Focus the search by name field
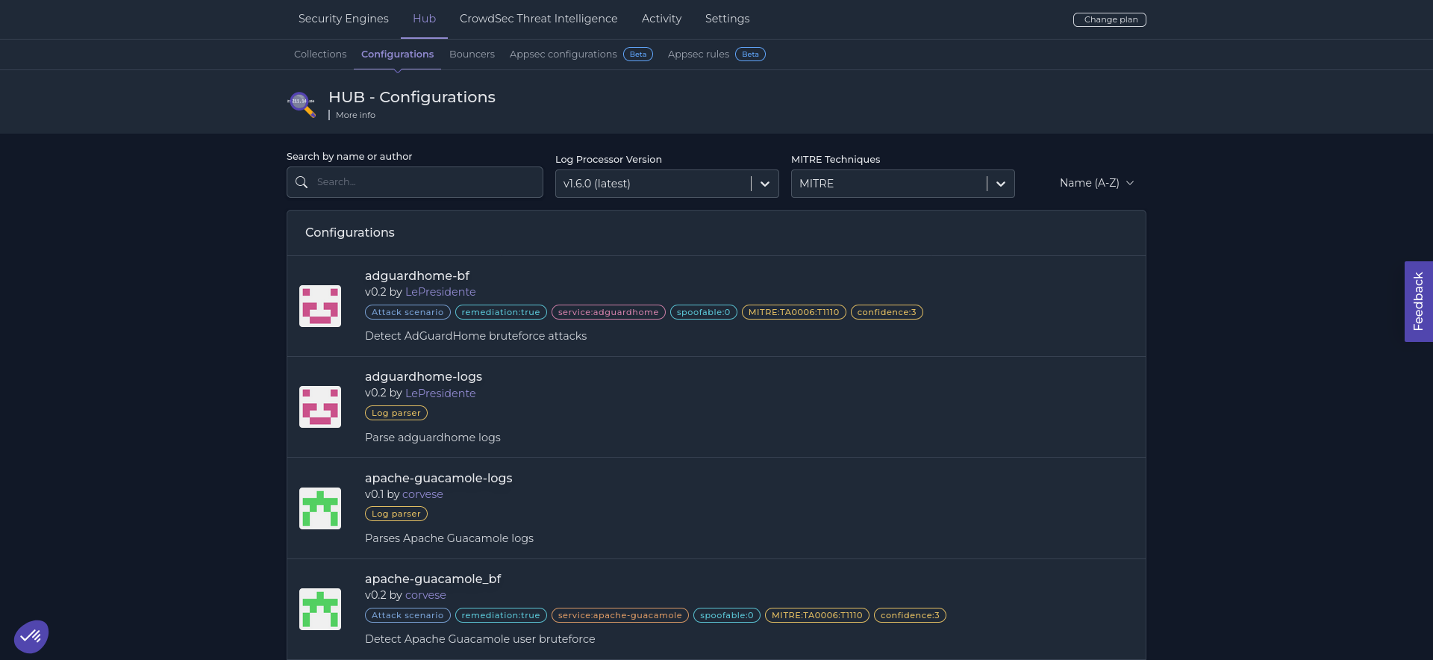The width and height of the screenshot is (1433, 660). (x=425, y=182)
